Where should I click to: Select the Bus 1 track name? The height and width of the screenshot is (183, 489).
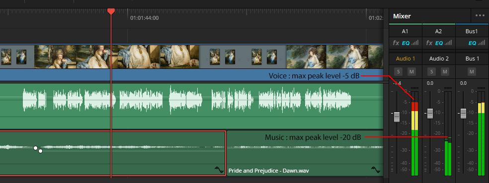(x=472, y=59)
